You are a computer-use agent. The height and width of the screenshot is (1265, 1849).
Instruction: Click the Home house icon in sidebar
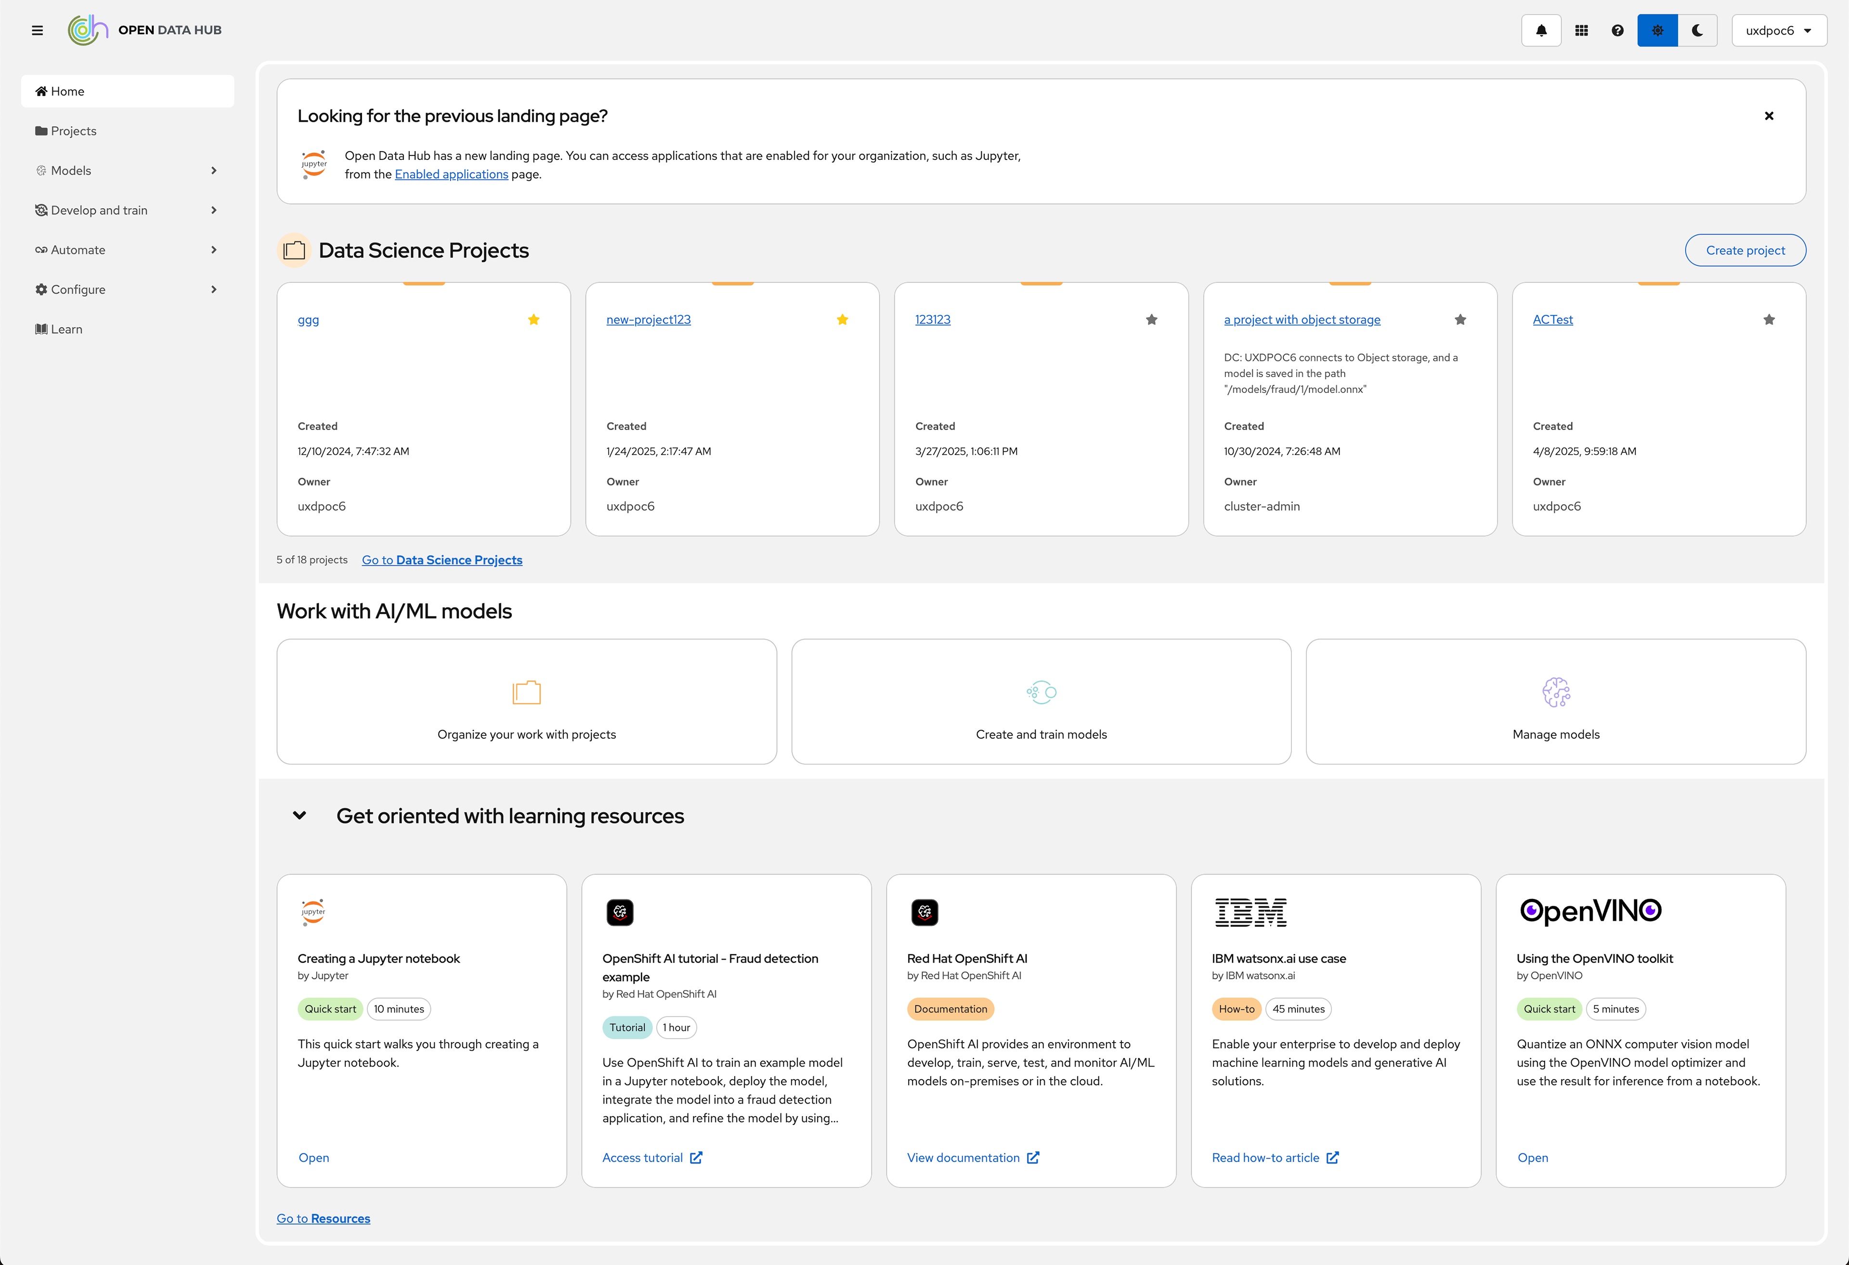click(41, 91)
